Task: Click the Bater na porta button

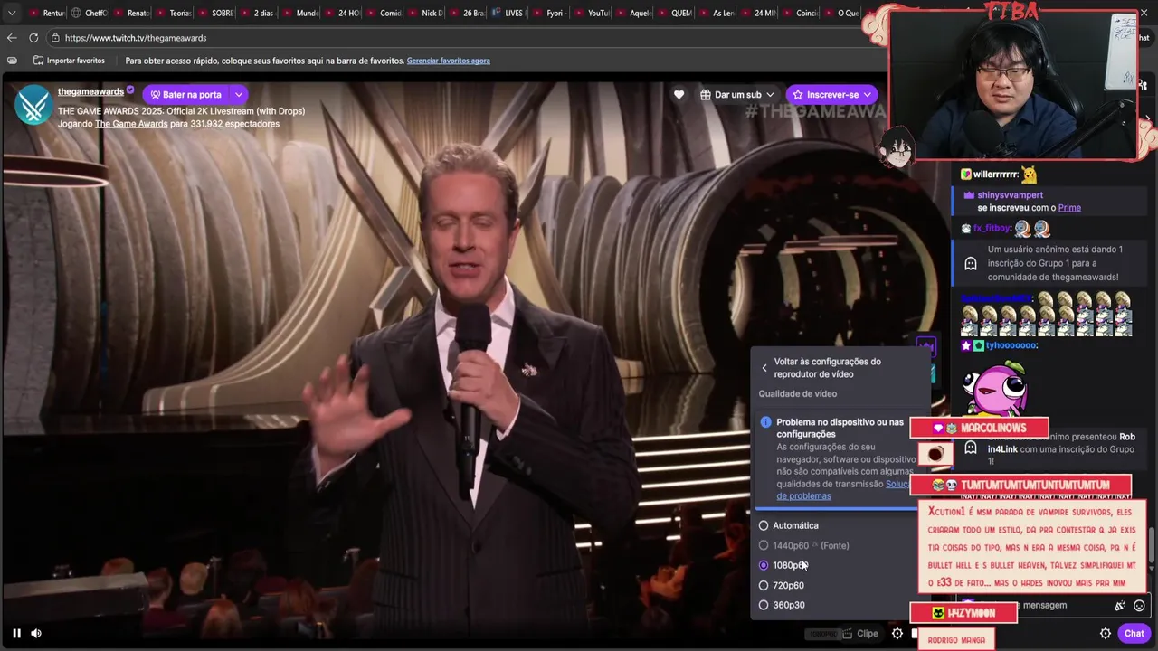Action: (185, 94)
